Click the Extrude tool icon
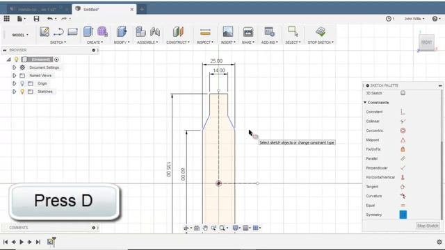The width and height of the screenshot is (445, 250). (88, 32)
